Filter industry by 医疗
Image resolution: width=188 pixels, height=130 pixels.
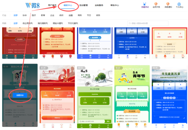34,15
